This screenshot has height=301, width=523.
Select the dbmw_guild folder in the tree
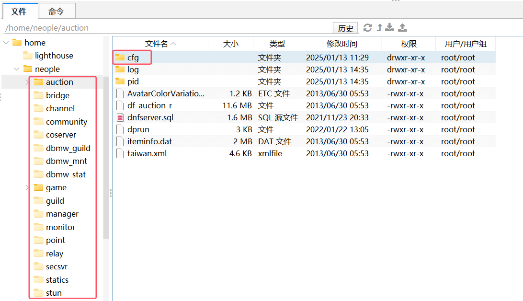pyautogui.click(x=68, y=148)
